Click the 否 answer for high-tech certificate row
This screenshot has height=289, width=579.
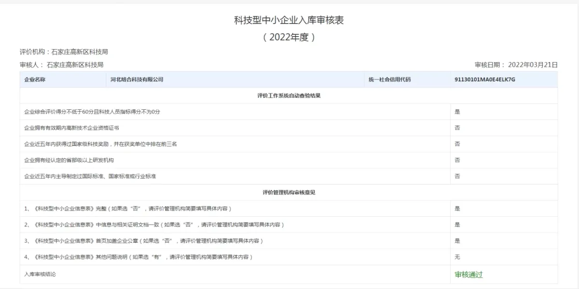point(455,127)
